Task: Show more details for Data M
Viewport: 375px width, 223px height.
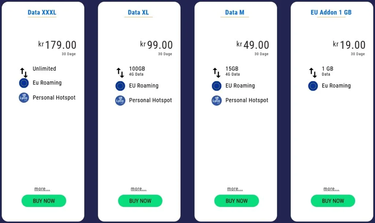Action: (235, 189)
